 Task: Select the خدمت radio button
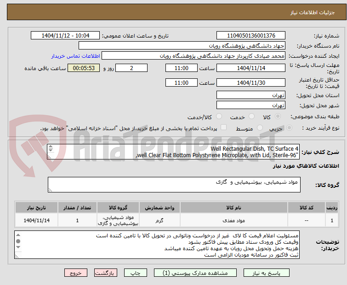pos(251,116)
